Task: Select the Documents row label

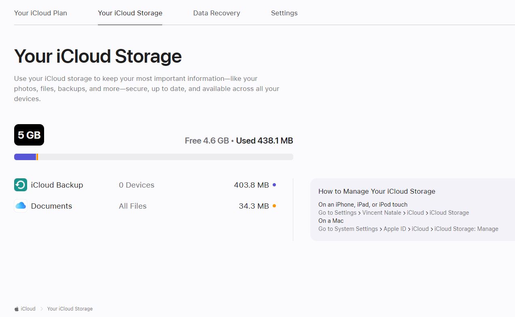Action: pyautogui.click(x=51, y=206)
